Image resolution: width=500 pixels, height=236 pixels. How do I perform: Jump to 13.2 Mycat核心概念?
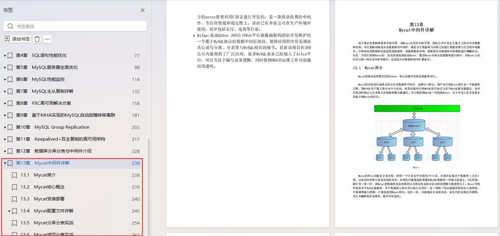point(42,187)
